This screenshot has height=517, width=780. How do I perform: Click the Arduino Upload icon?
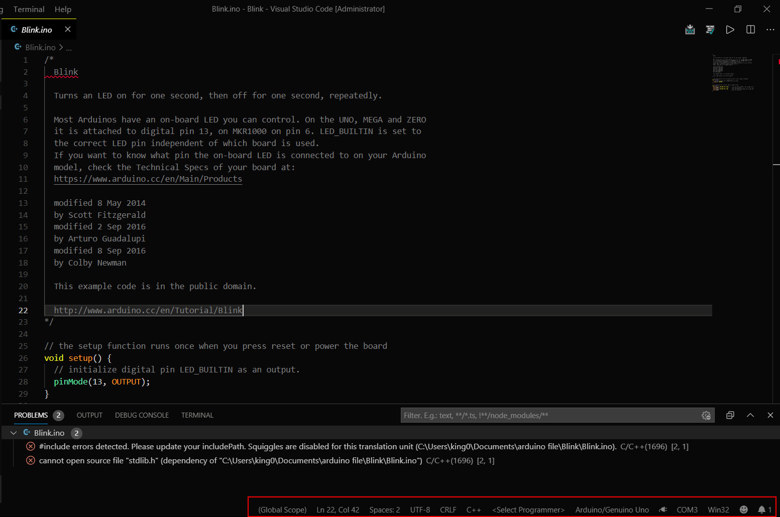point(690,30)
